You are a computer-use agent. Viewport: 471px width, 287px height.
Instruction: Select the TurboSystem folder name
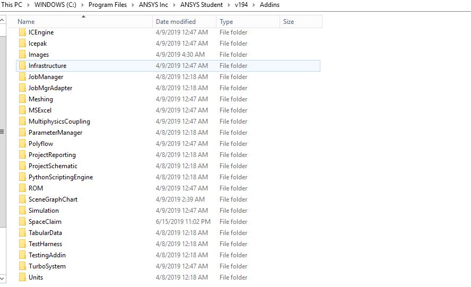[x=47, y=266]
